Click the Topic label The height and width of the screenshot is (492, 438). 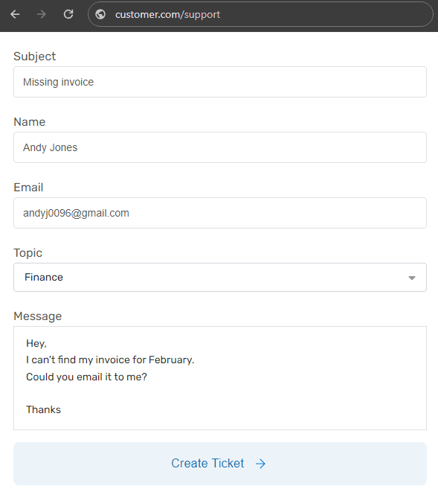pos(28,253)
